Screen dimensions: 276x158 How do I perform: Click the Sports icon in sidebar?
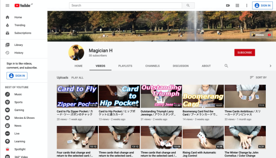(7, 102)
